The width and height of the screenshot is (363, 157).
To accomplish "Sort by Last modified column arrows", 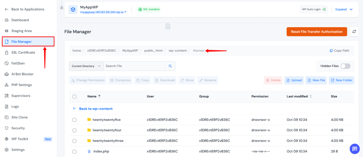I will [x=311, y=96].
